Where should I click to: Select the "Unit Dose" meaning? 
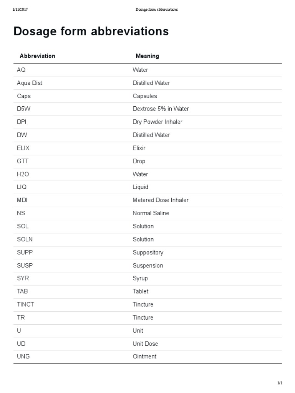145,344
